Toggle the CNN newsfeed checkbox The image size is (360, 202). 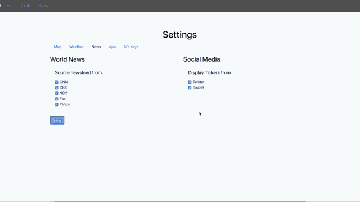[x=56, y=82]
